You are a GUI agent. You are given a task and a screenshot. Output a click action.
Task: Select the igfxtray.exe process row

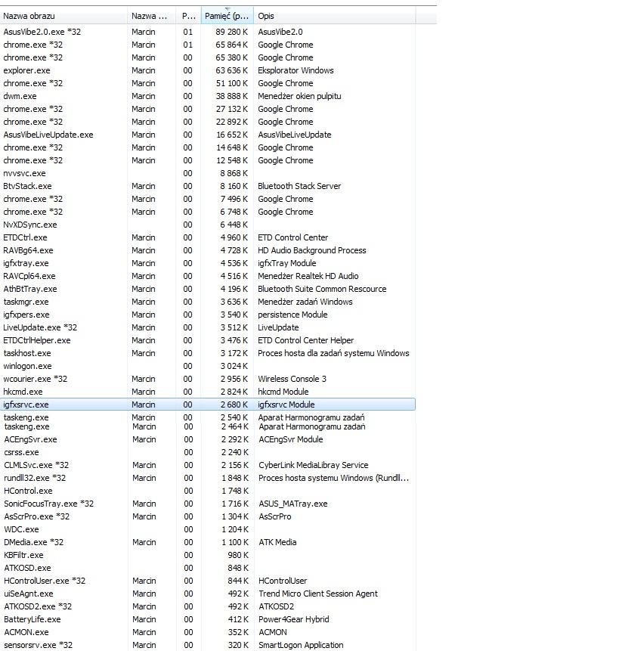click(207, 264)
